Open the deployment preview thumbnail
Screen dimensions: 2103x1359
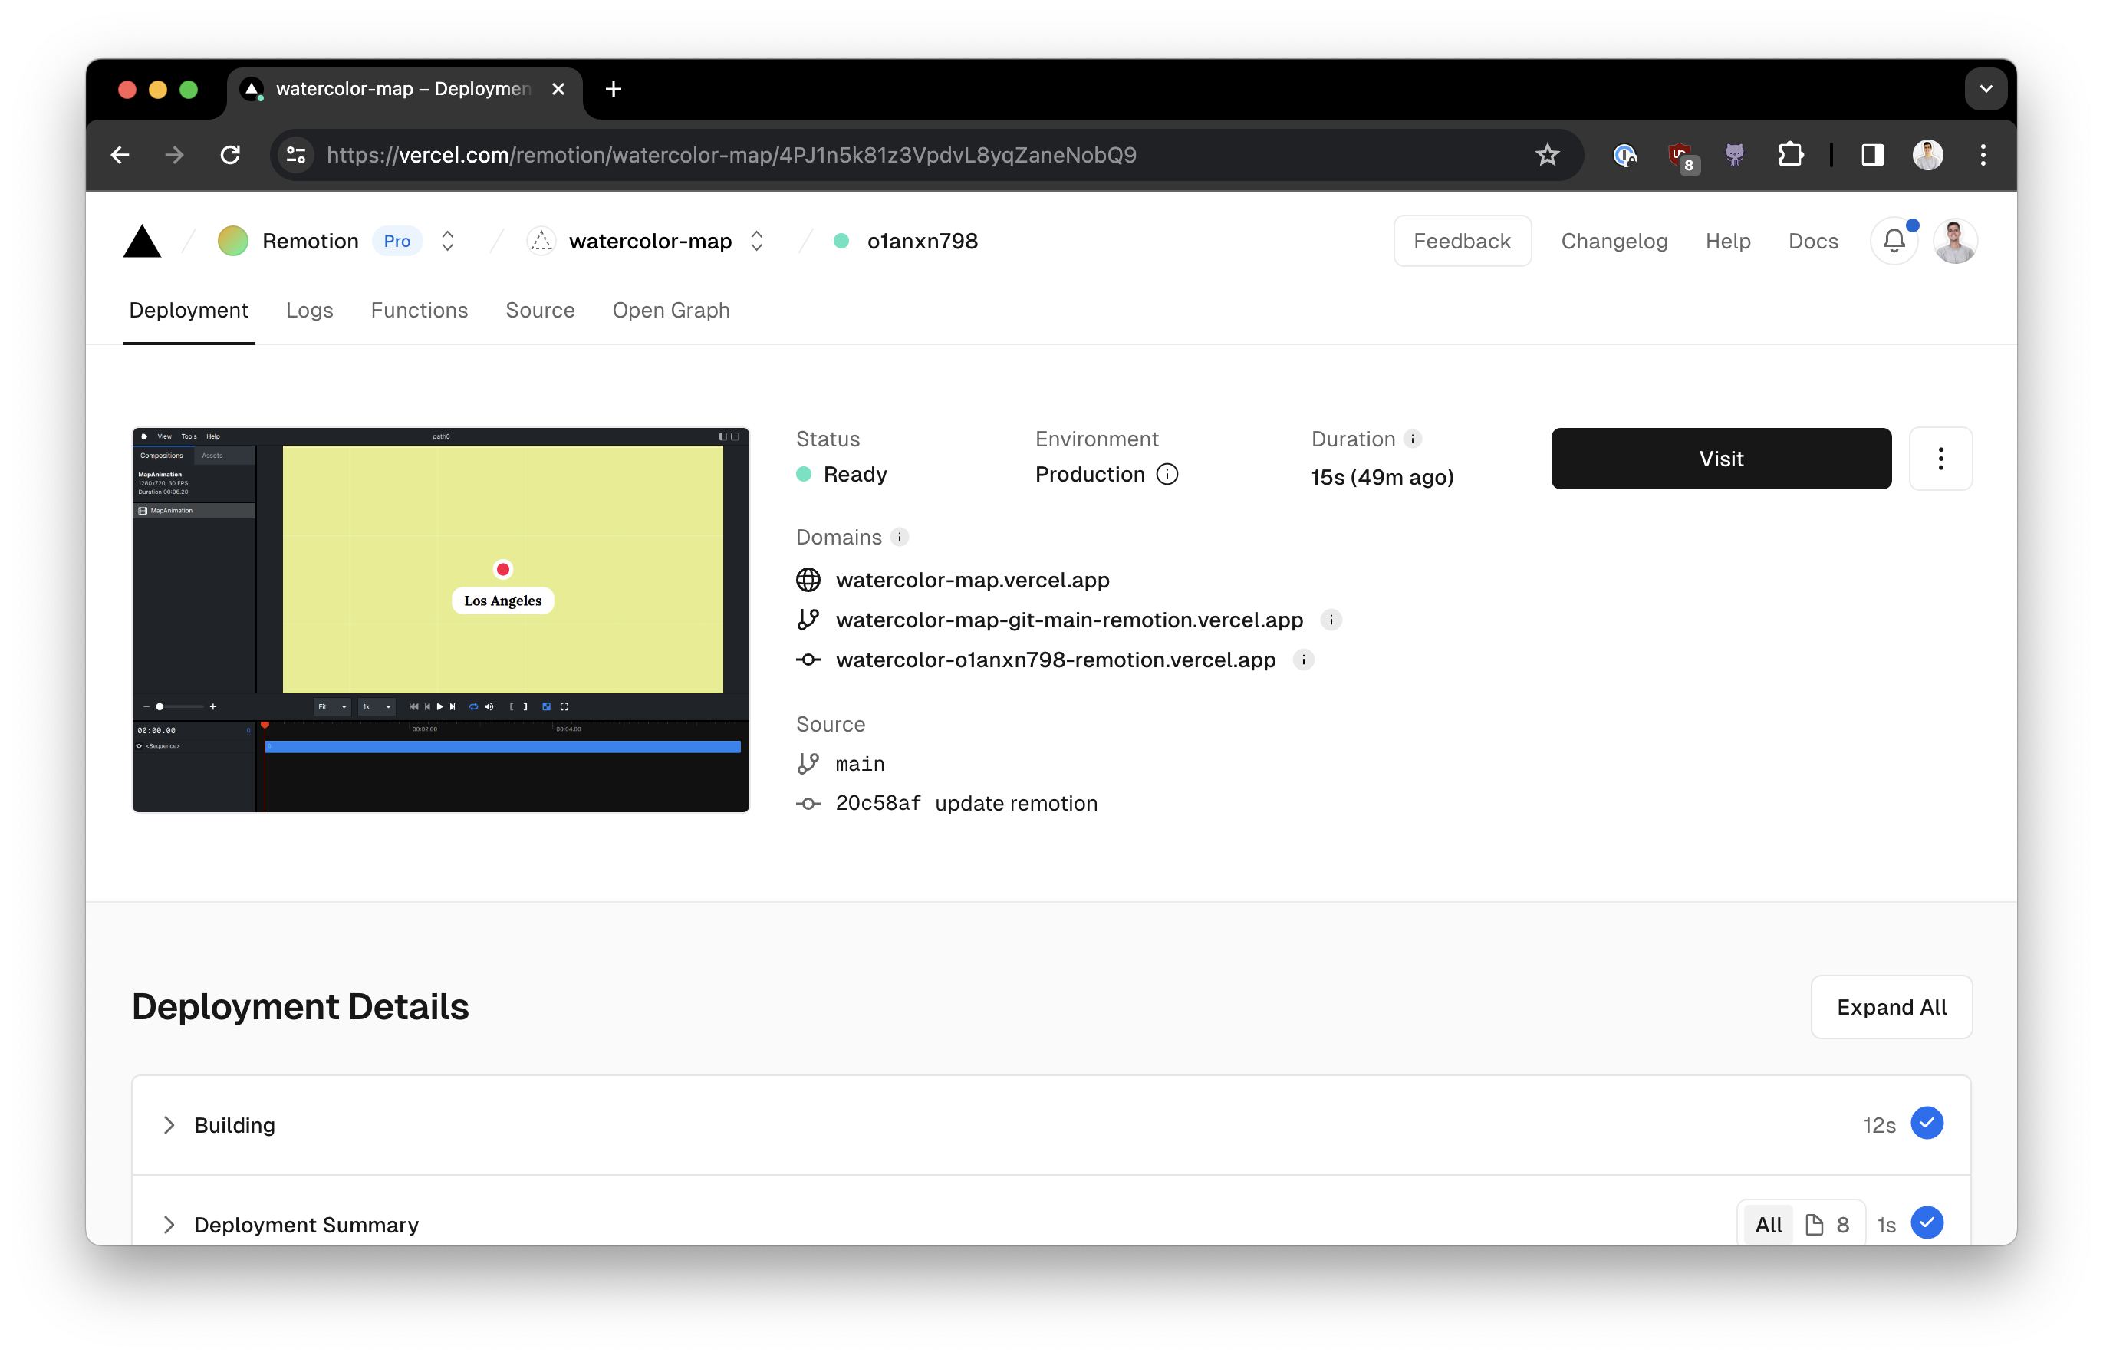click(x=440, y=620)
